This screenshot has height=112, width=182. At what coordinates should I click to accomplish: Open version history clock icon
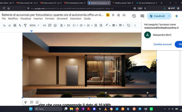(x=134, y=16)
